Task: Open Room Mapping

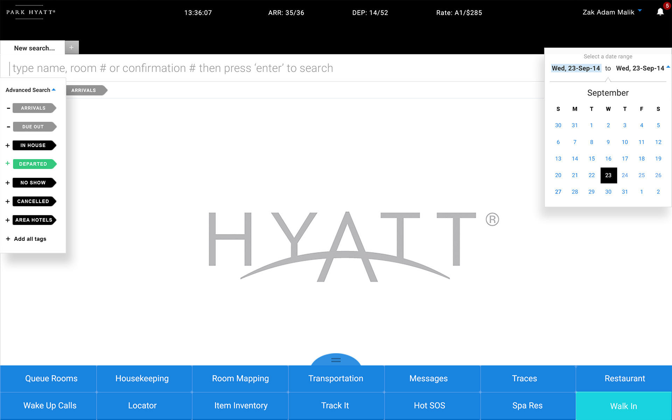Action: point(240,379)
